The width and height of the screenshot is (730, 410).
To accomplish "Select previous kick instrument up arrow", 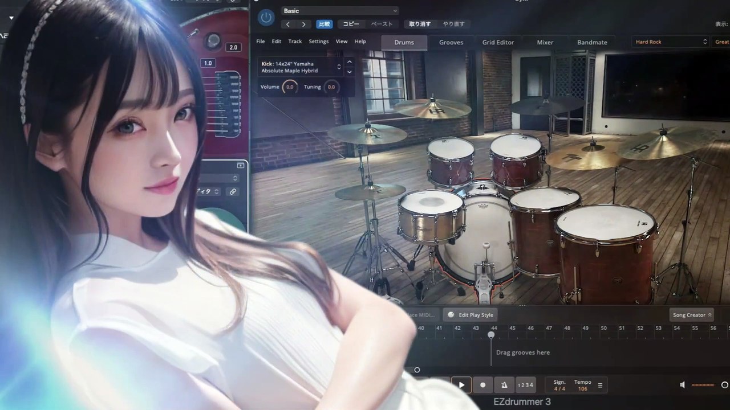I will pyautogui.click(x=350, y=62).
